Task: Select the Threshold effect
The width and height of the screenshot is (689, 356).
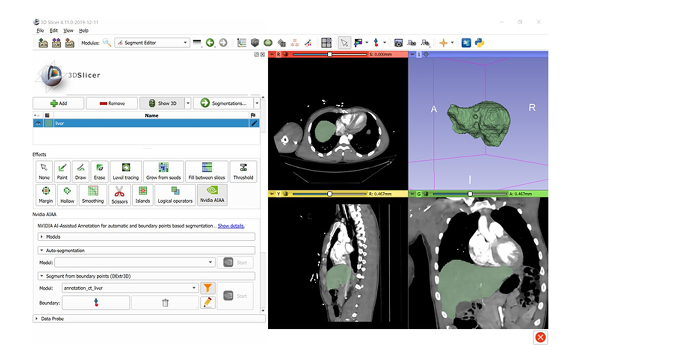Action: (243, 171)
